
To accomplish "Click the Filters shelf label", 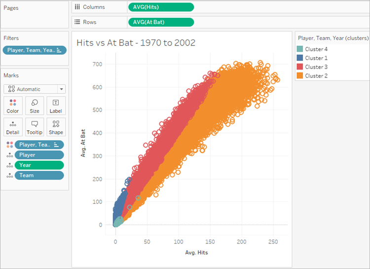I will [11, 38].
